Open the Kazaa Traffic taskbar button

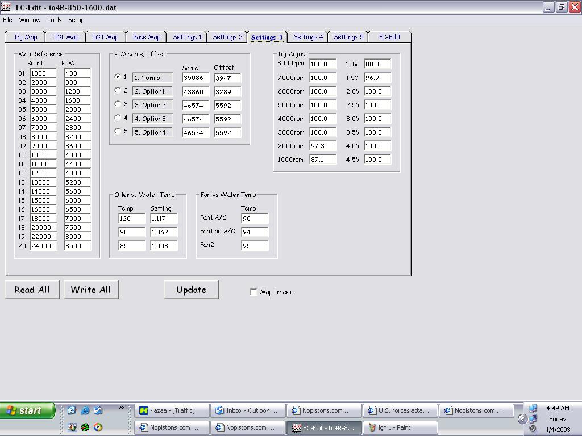point(172,410)
